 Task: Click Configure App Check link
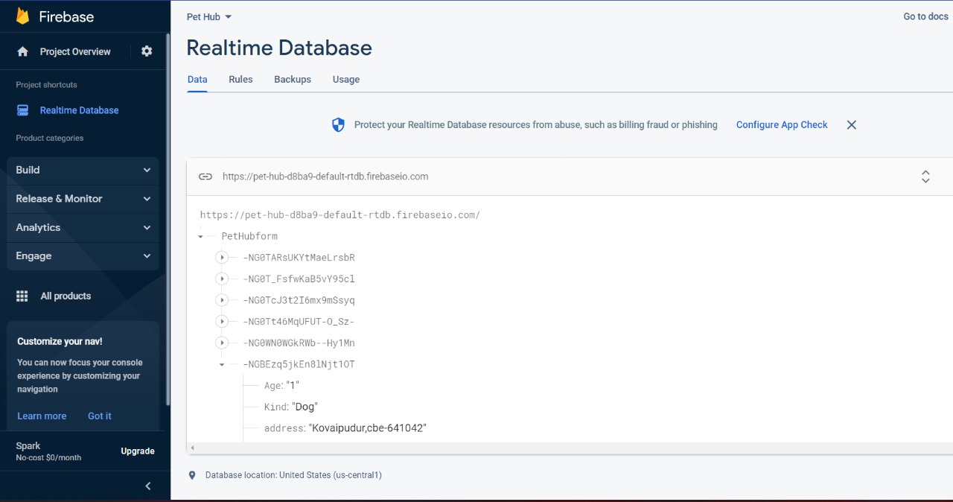coord(782,125)
